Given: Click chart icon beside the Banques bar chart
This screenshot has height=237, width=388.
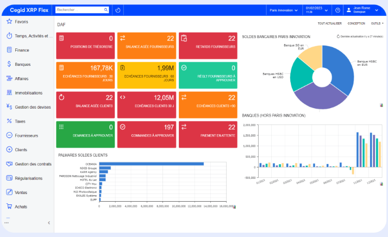Looking at the screenshot, I should point(381,184).
